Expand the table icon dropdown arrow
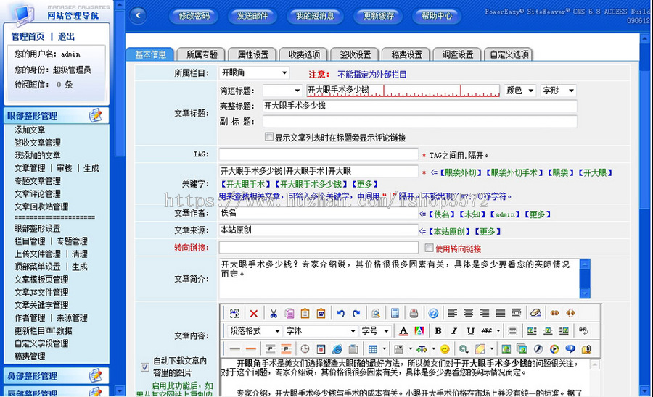653x397 pixels. [384, 348]
